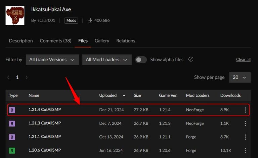
Task: Click the beta B badge for 1.21.3
Action: [12, 124]
